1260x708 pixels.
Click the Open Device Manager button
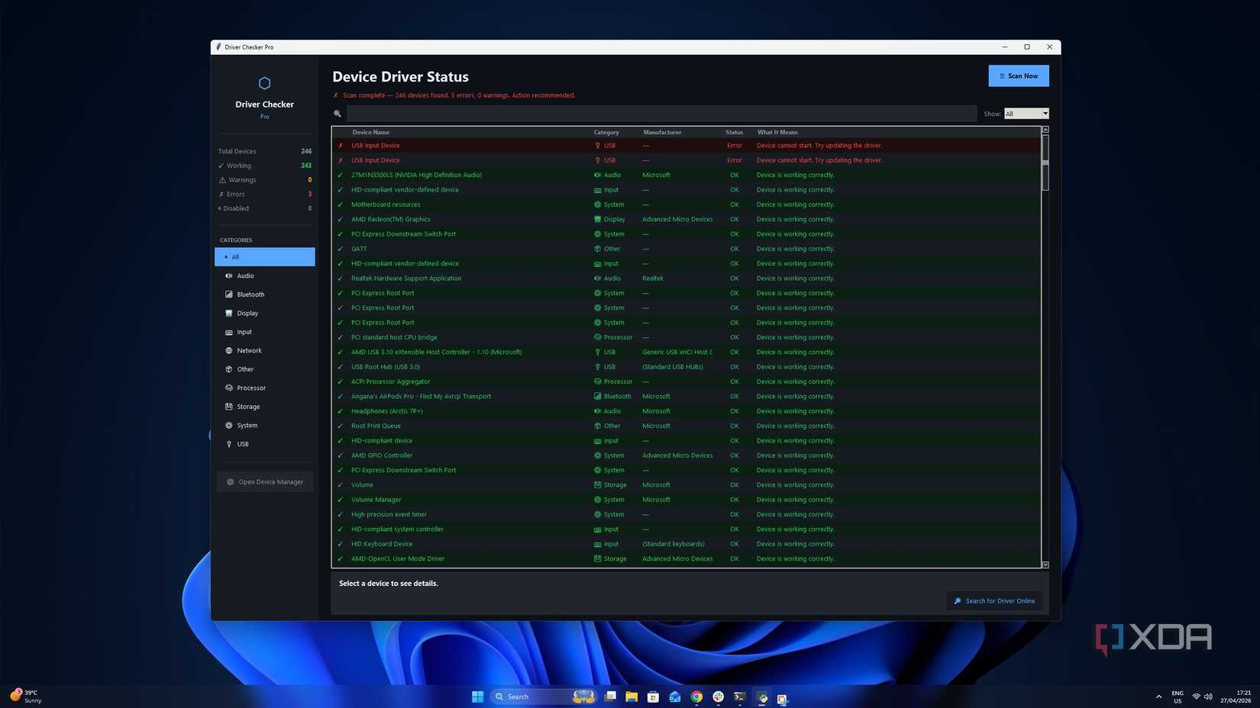(265, 482)
